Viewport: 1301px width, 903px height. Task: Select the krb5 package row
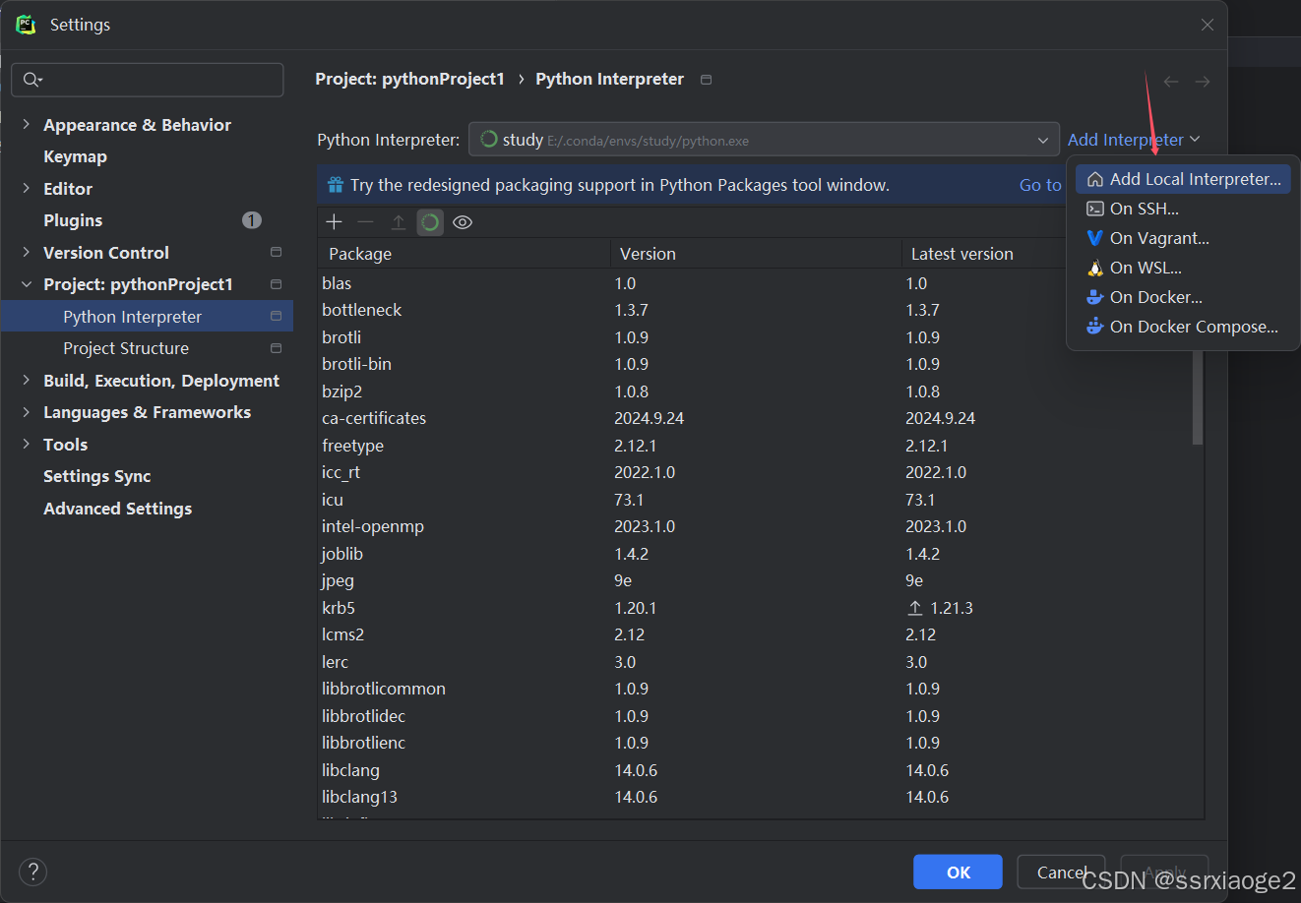pyautogui.click(x=755, y=608)
